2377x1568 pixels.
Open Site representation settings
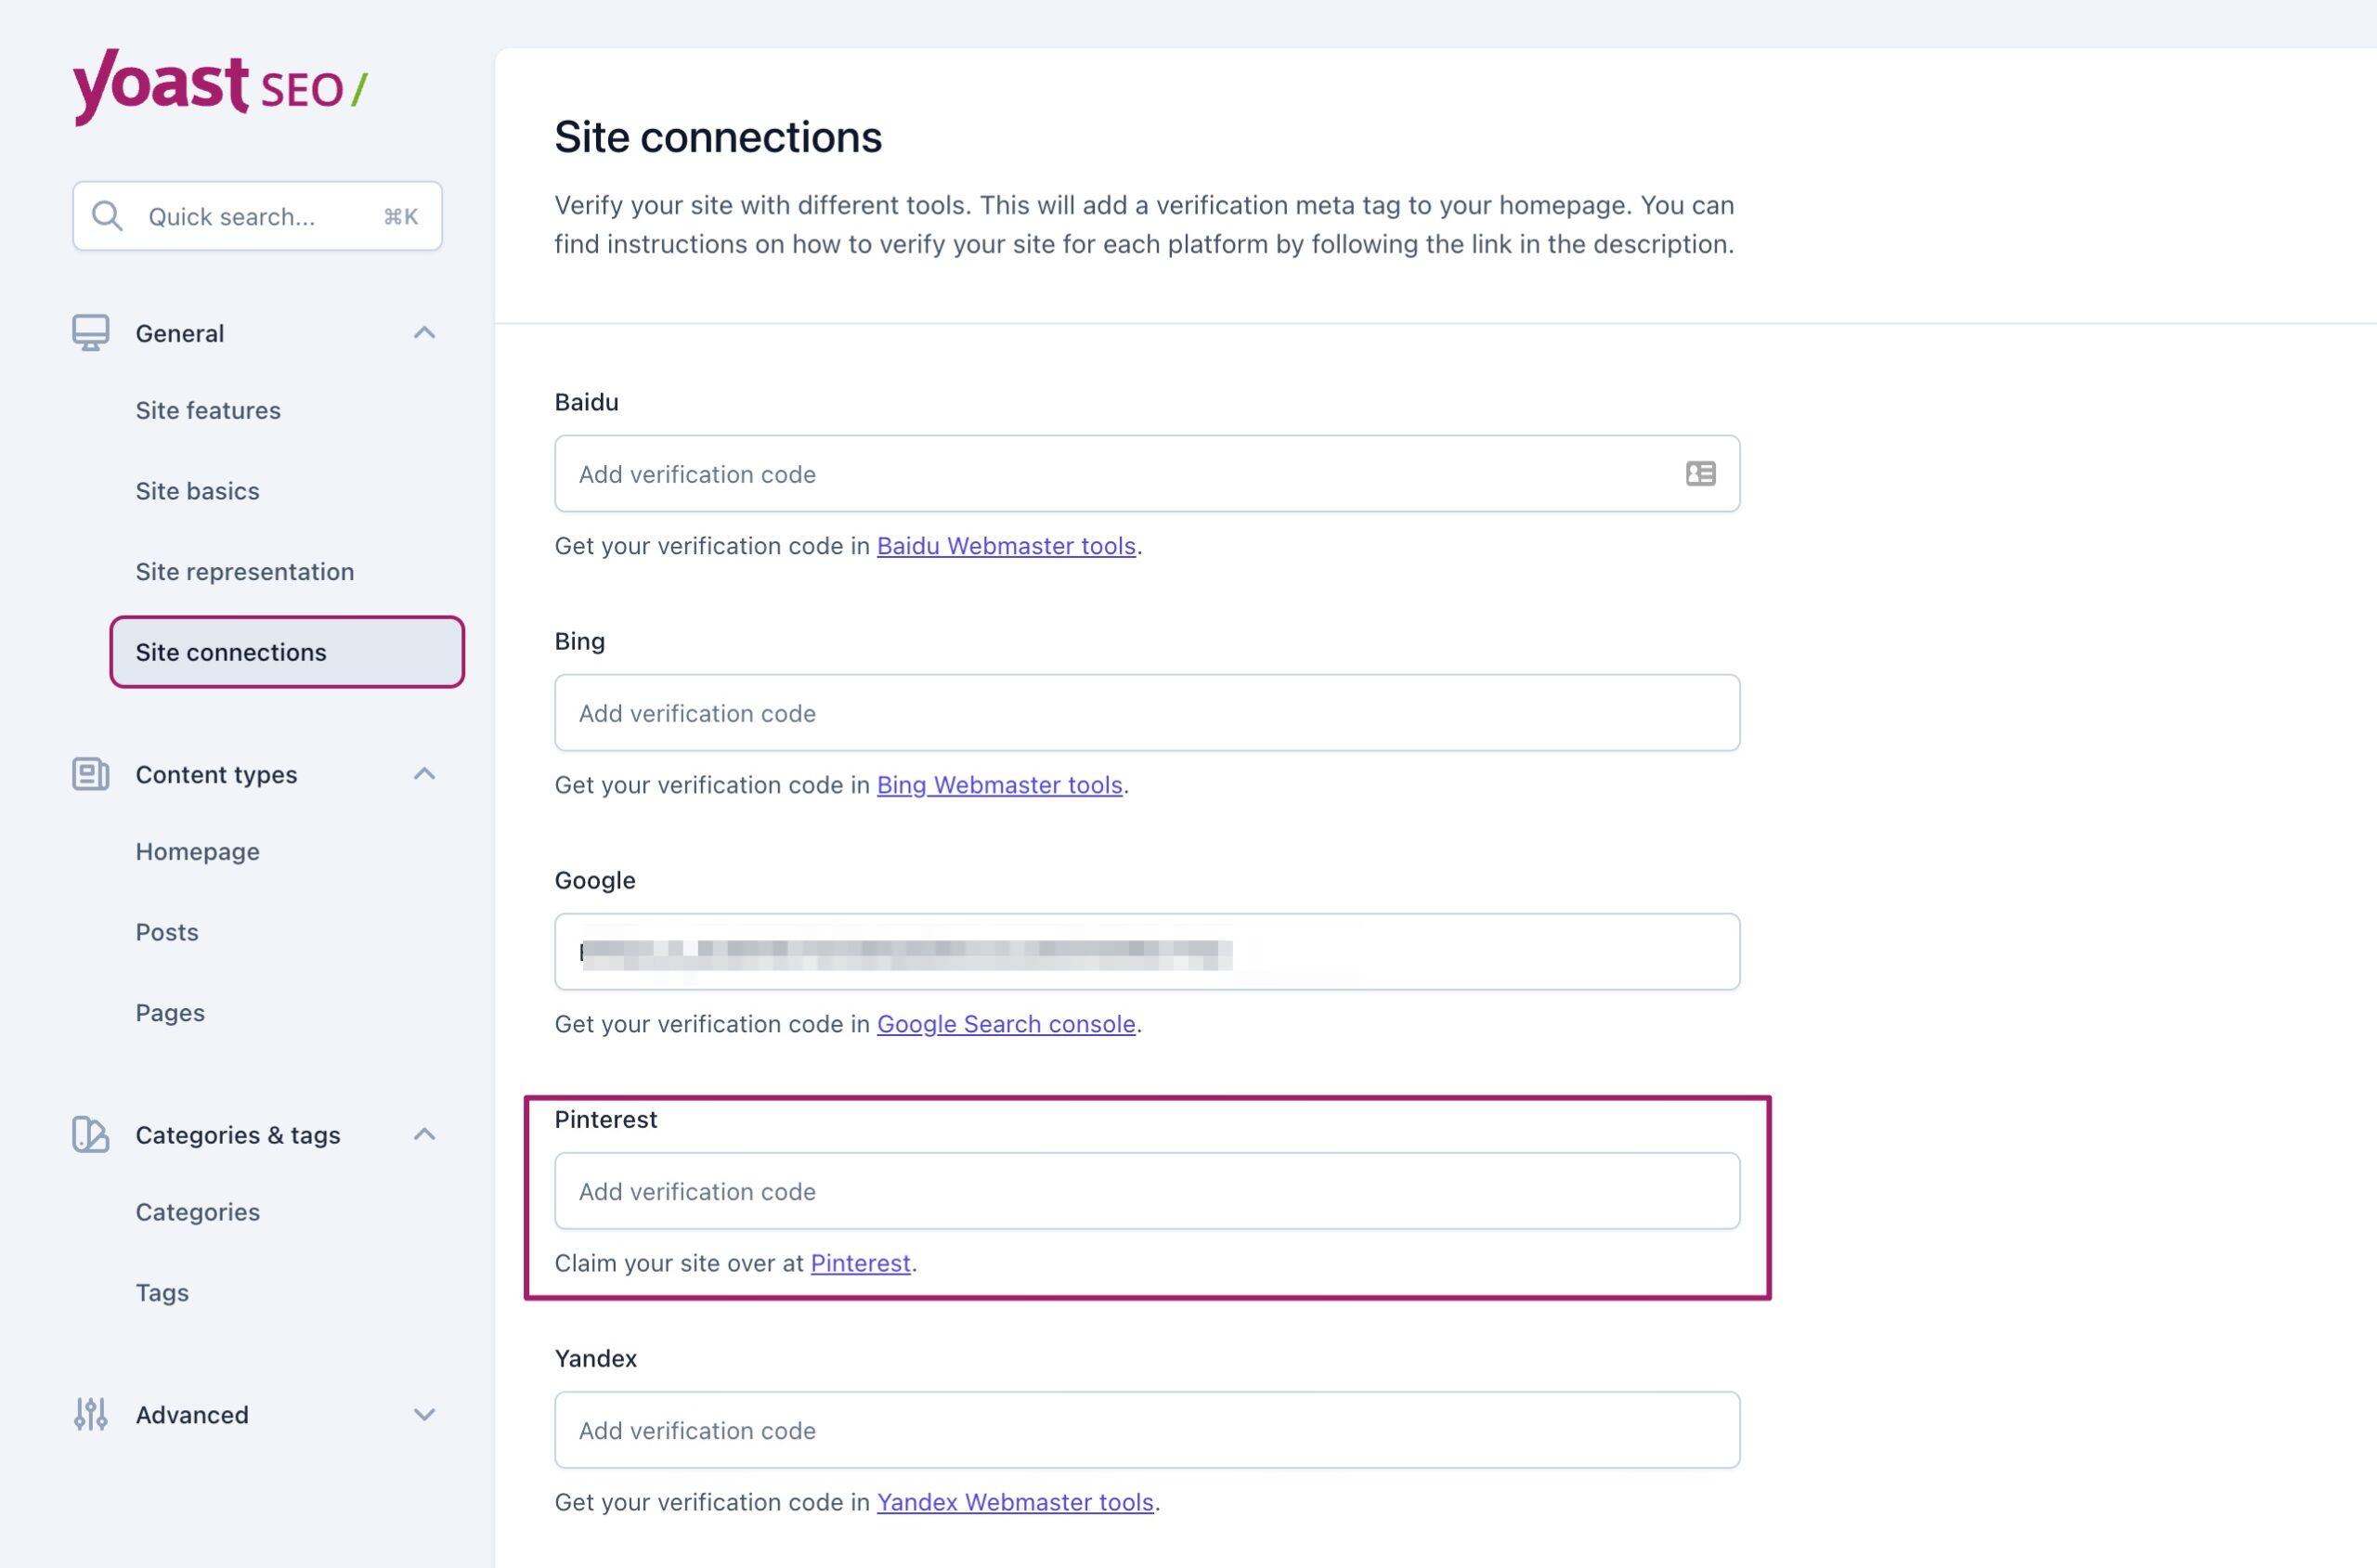[x=244, y=571]
